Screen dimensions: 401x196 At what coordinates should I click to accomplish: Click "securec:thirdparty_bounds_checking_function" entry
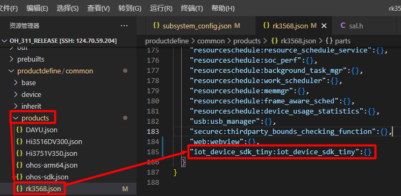283,132
